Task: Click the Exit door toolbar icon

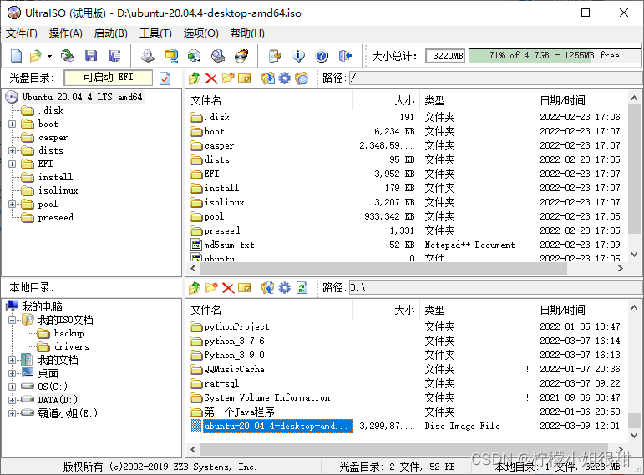Action: click(346, 55)
